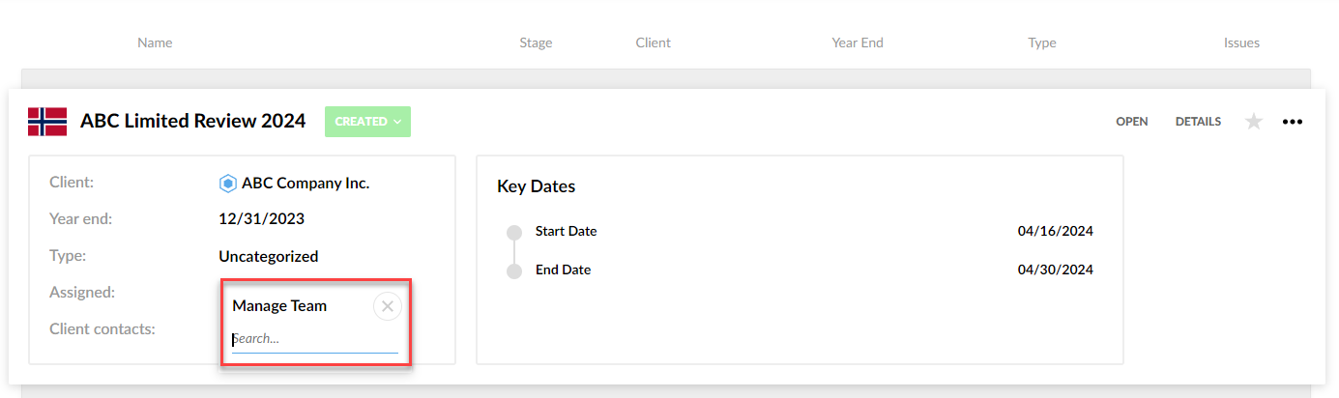Expand the CREATED stage dropdown
The height and width of the screenshot is (398, 1339).
pos(367,122)
